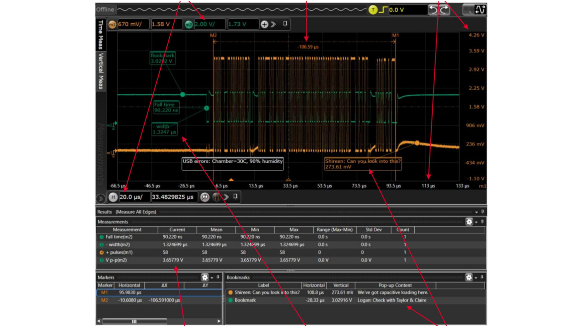The height and width of the screenshot is (327, 582).
Task: Click the grayed display mode icon beside autoscale
Action: [x=468, y=9]
